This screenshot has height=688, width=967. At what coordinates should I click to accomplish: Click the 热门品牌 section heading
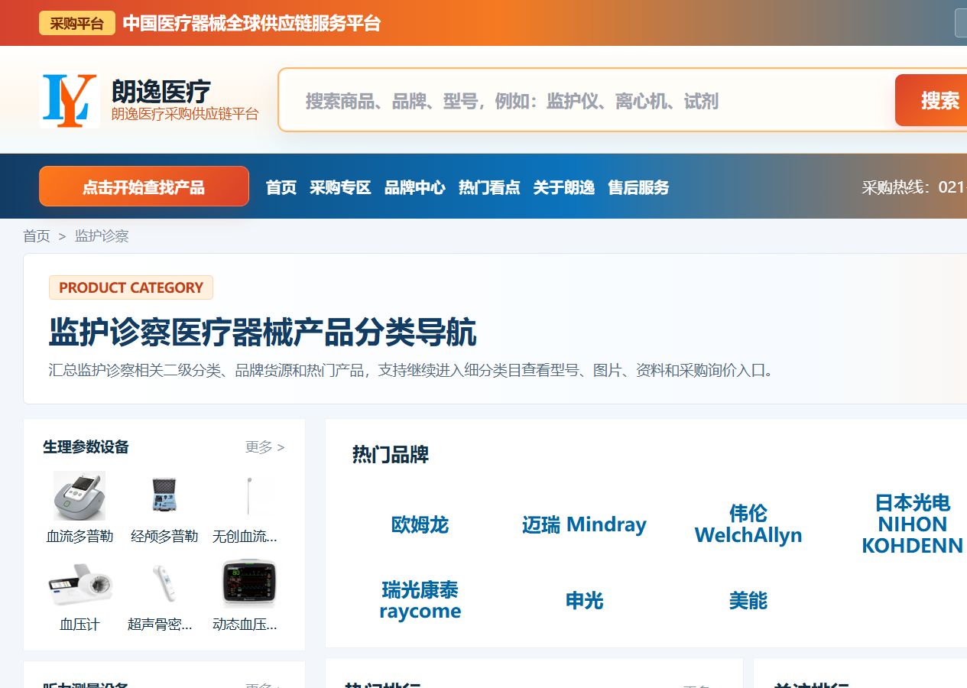(x=391, y=455)
